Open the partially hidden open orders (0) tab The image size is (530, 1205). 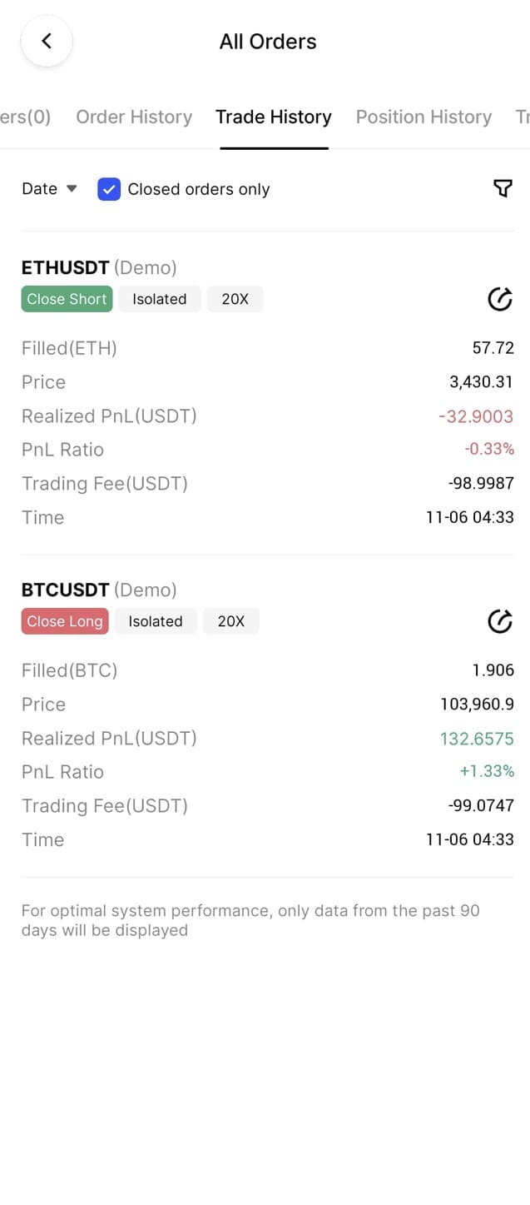click(25, 117)
